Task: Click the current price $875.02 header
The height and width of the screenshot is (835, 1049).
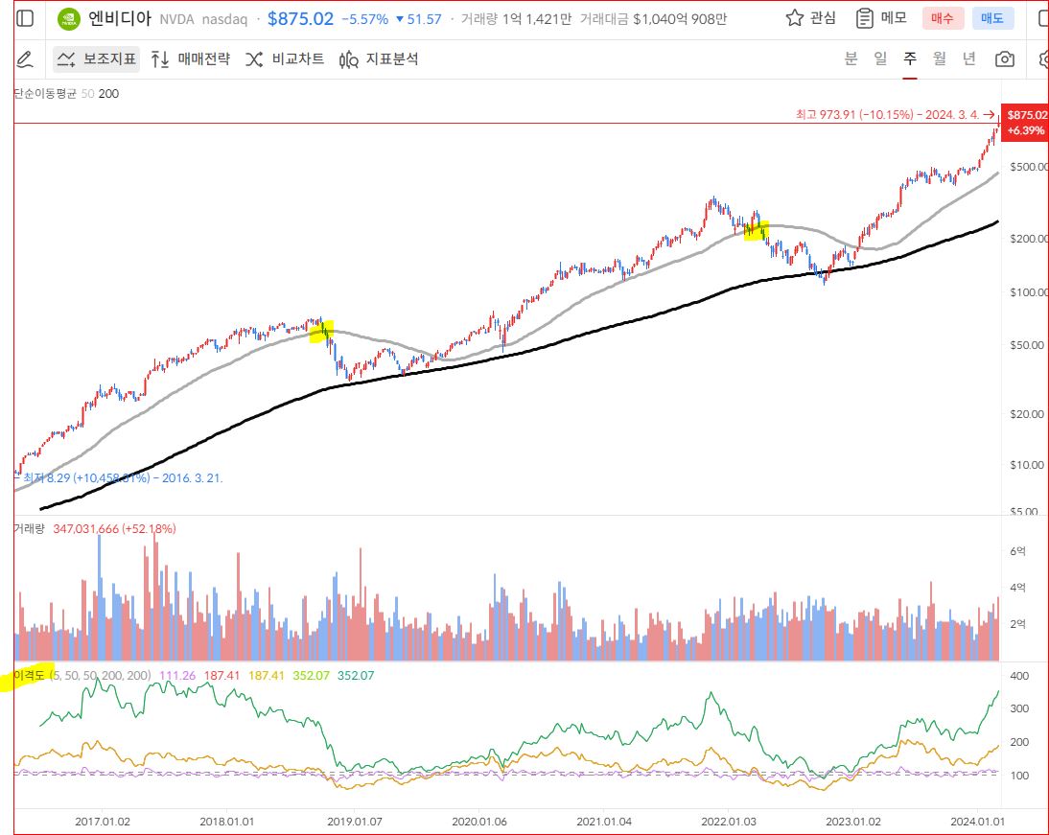Action: tap(300, 19)
